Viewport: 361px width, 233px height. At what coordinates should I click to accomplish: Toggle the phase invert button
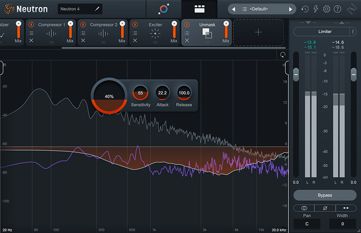(324, 208)
